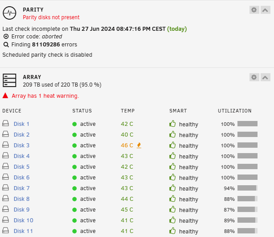Open Disk 7 link
274x237 pixels.
click(x=22, y=188)
